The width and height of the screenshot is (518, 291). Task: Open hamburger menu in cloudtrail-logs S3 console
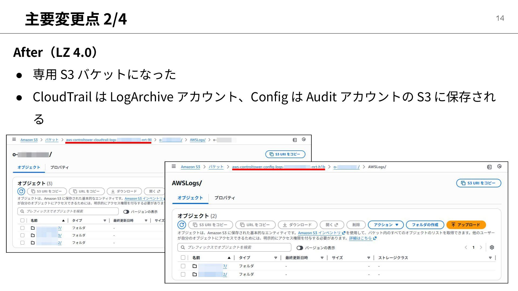pyautogui.click(x=14, y=139)
